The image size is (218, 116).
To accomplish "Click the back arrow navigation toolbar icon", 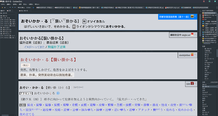I will 7,8.
